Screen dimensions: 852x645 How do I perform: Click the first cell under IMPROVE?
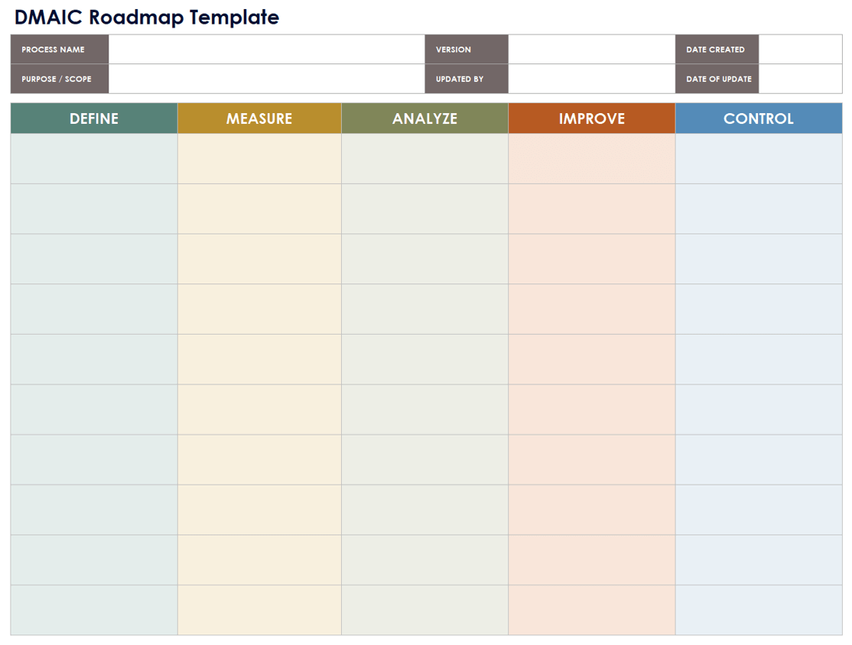click(591, 159)
